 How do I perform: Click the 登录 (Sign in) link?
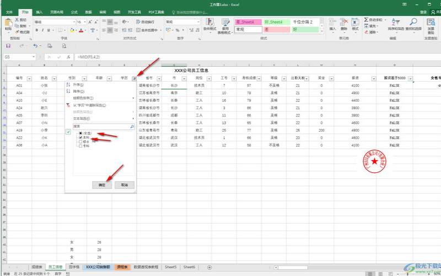423,12
